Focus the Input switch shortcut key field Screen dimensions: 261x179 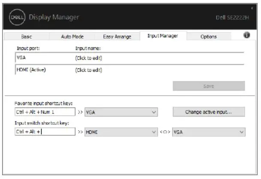coord(45,131)
